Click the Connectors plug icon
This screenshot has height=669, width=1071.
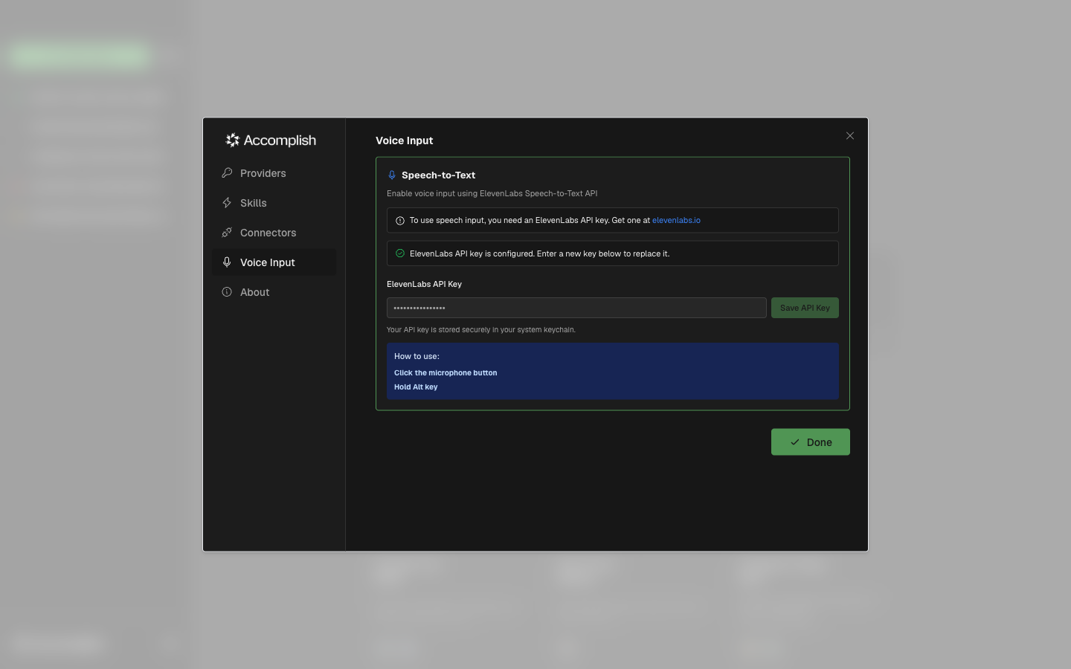tap(226, 232)
